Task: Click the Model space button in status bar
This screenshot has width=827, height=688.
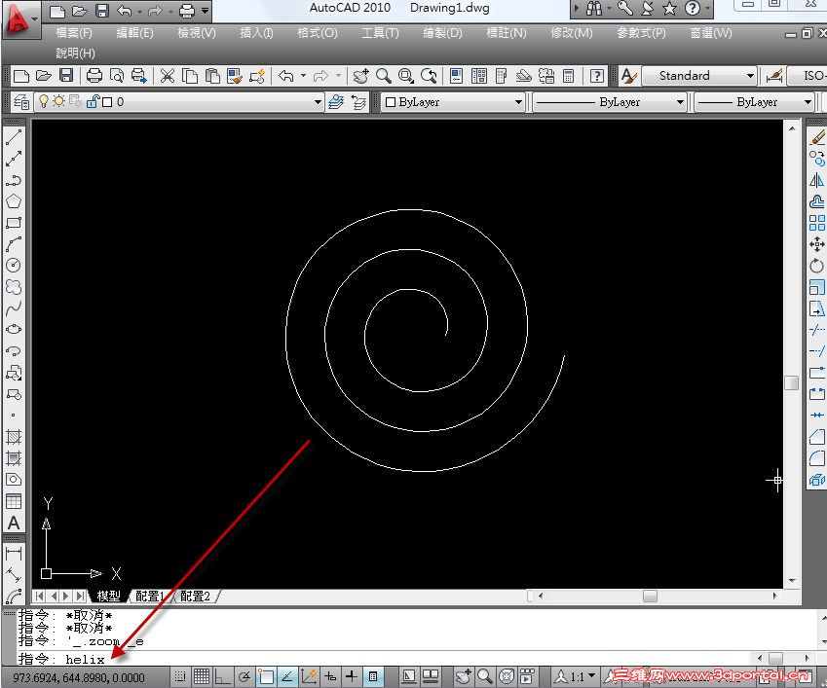Action: (x=409, y=676)
